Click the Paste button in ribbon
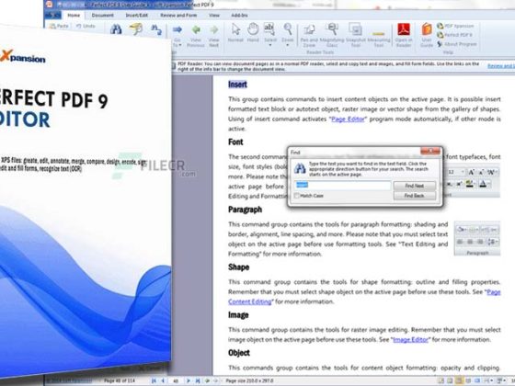 [59, 26]
